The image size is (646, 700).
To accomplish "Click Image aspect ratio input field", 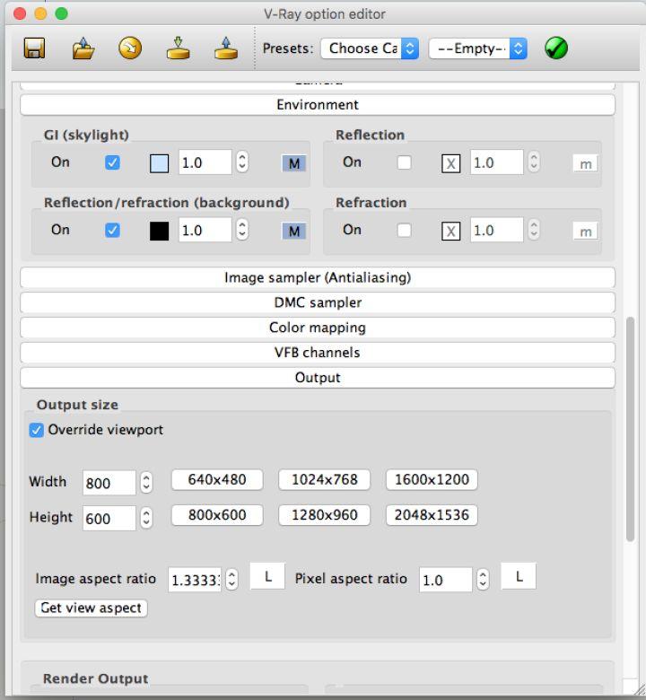I will 195,580.
